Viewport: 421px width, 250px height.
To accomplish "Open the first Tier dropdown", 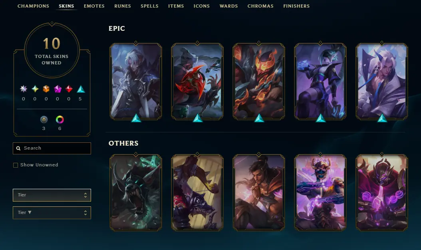I will coord(52,195).
